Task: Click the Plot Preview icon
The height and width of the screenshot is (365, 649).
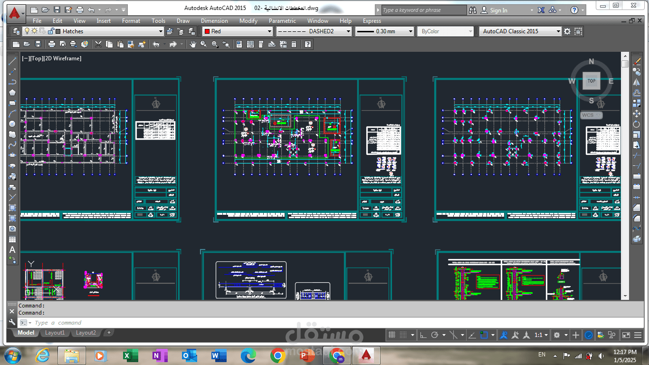Action: 62,44
